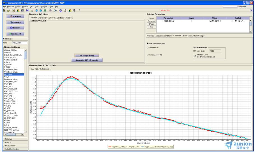Click Selected Parameters table scroll down arrow
This screenshot has height=152, width=255.
pos(251,31)
